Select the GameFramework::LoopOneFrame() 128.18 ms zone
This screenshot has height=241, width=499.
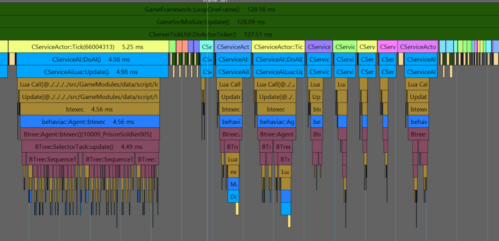pos(249,9)
